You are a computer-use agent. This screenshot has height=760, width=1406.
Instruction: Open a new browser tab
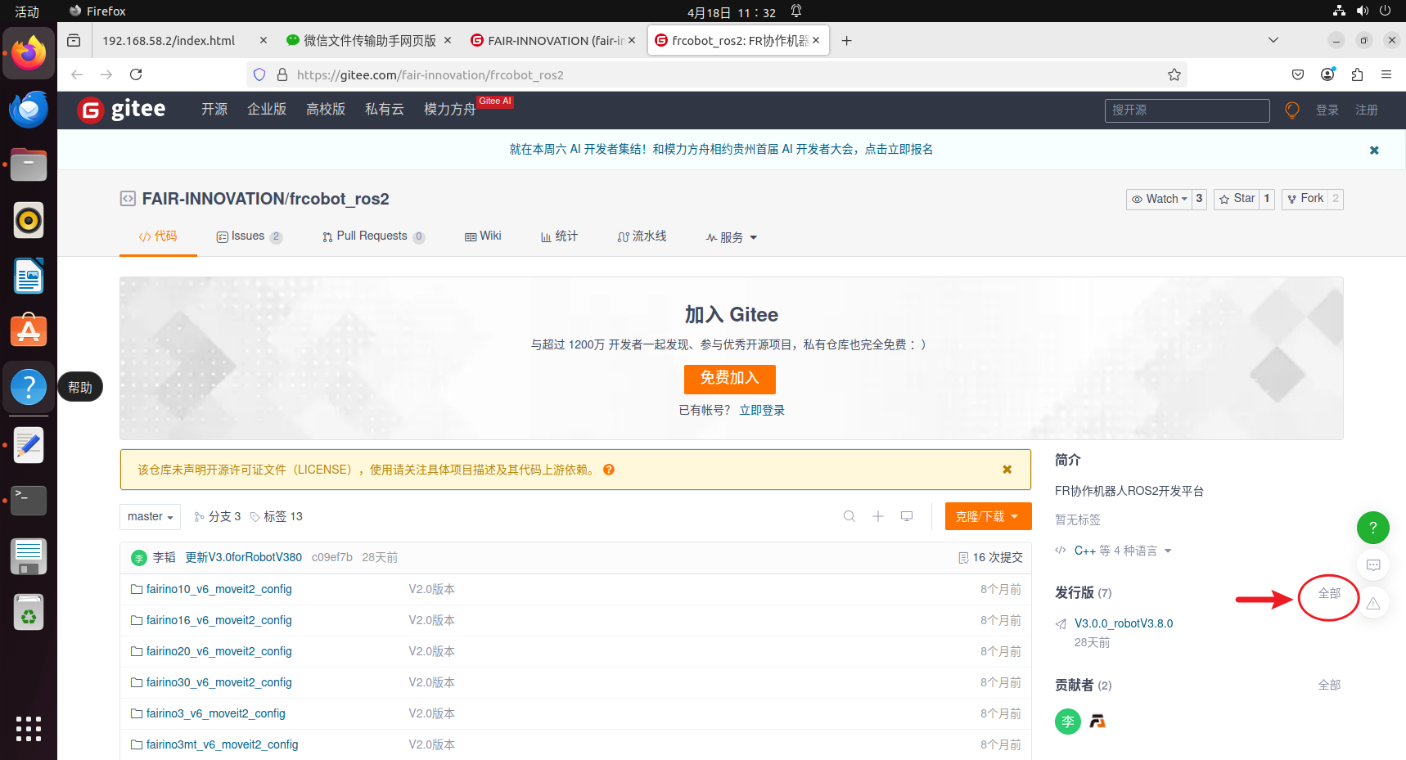[847, 40]
